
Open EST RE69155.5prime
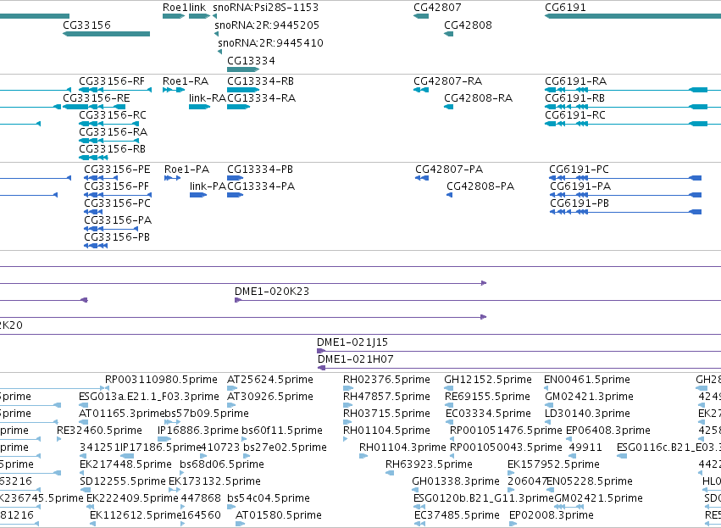(x=487, y=397)
